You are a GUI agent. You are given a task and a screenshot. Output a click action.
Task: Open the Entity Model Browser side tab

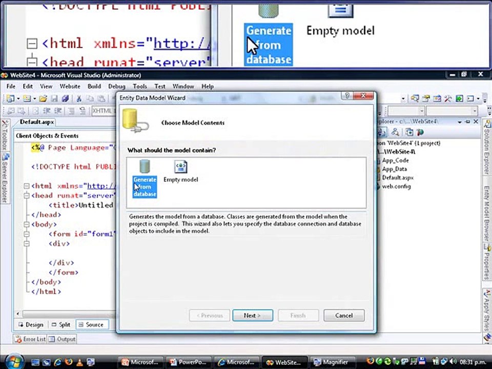487,213
